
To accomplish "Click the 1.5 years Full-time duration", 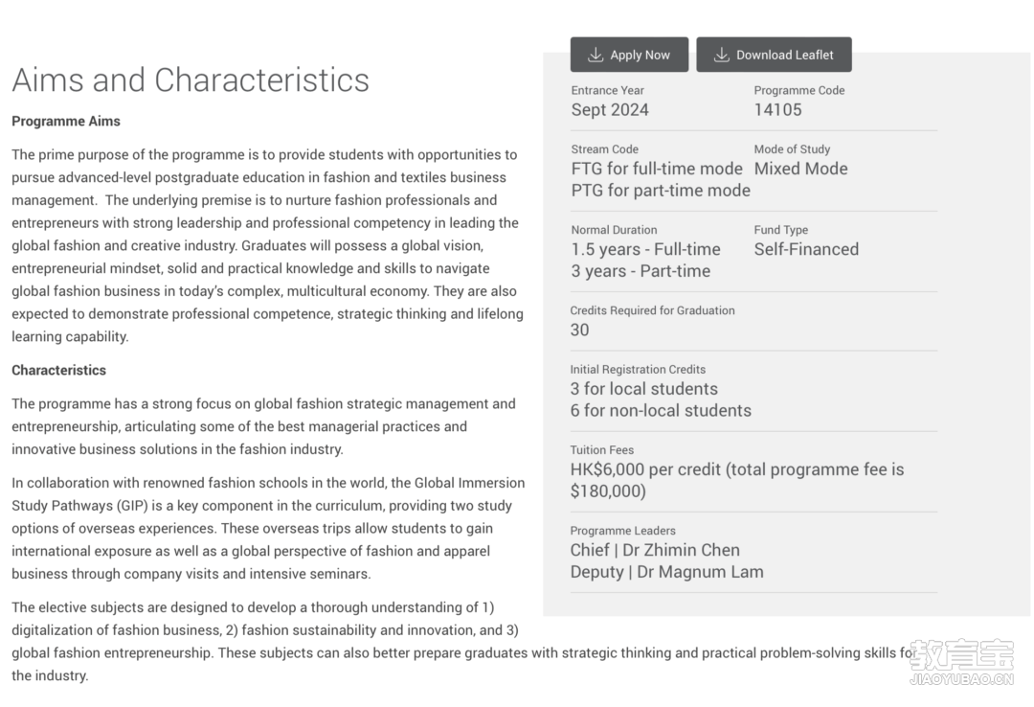I will (645, 249).
